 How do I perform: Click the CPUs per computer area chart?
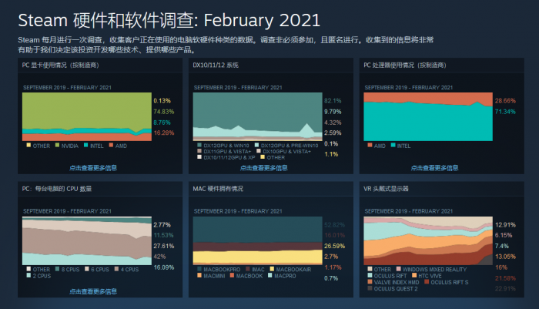click(86, 240)
